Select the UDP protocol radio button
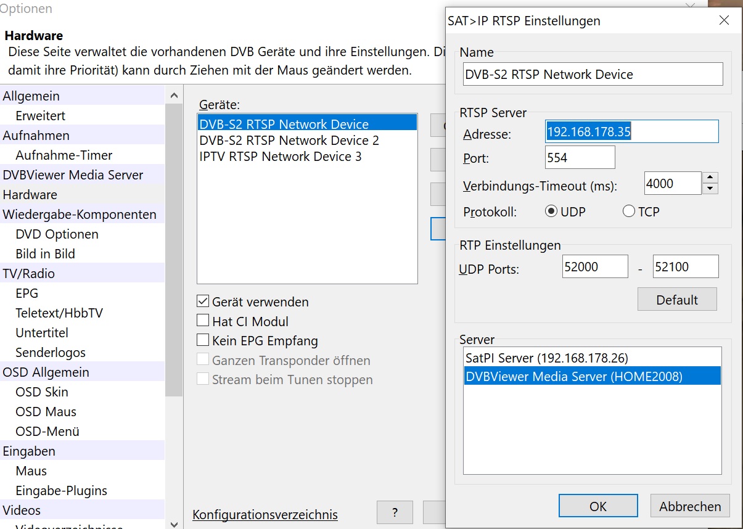The height and width of the screenshot is (529, 743). [551, 211]
